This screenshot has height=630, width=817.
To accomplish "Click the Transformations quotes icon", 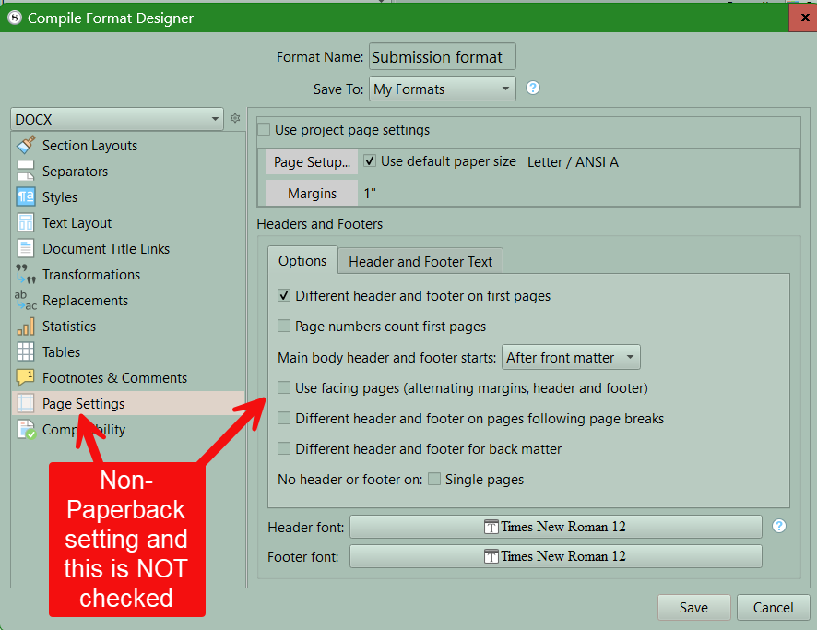I will 26,275.
